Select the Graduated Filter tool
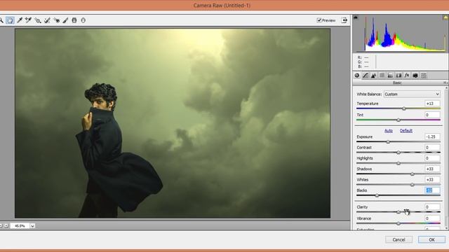The height and width of the screenshot is (252, 449). coord(74,20)
